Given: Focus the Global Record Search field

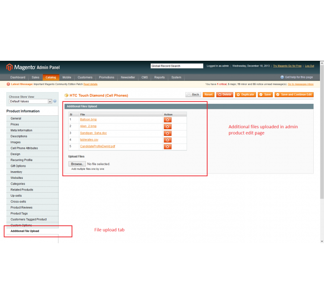Looking at the screenshot, I should pyautogui.click(x=177, y=66).
